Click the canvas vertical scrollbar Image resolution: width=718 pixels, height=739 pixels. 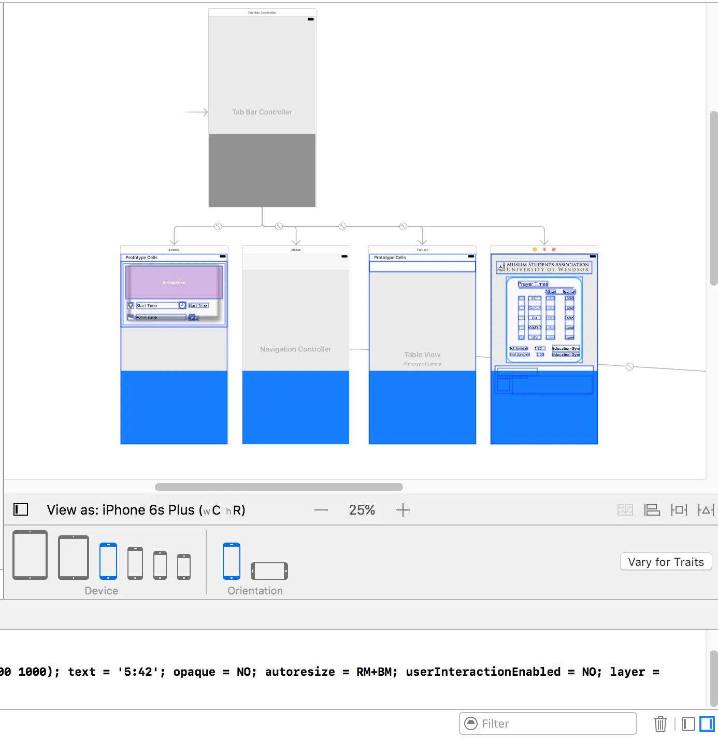pos(714,198)
